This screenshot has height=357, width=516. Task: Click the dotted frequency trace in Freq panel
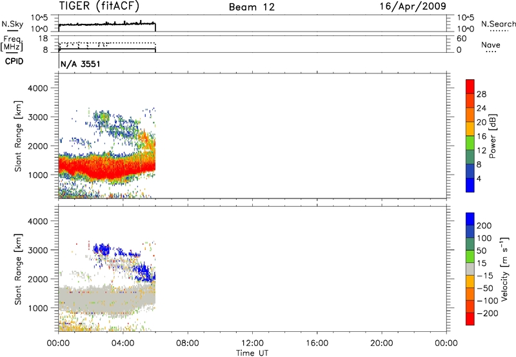107,43
